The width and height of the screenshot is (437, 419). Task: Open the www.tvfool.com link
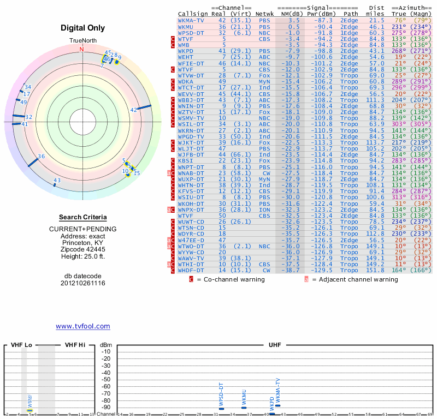pos(82,326)
